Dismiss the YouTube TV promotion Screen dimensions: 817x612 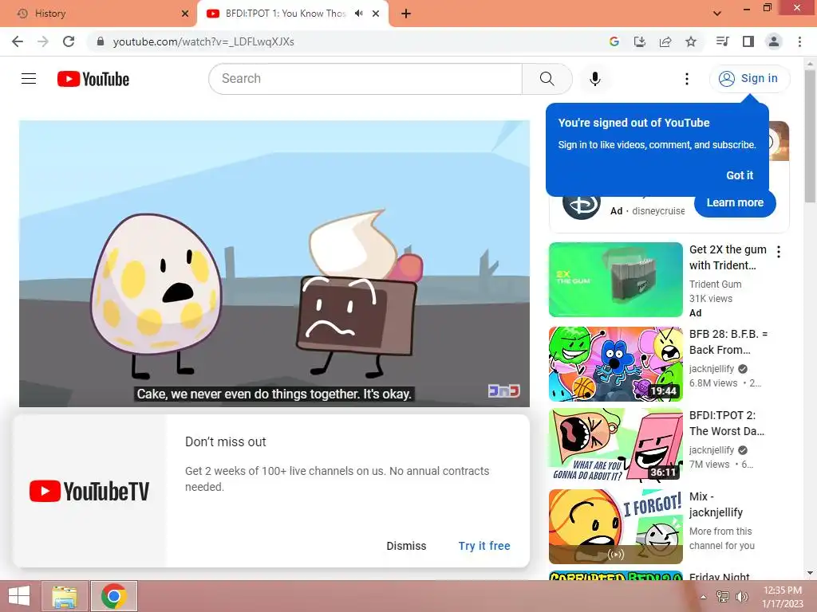pyautogui.click(x=406, y=546)
